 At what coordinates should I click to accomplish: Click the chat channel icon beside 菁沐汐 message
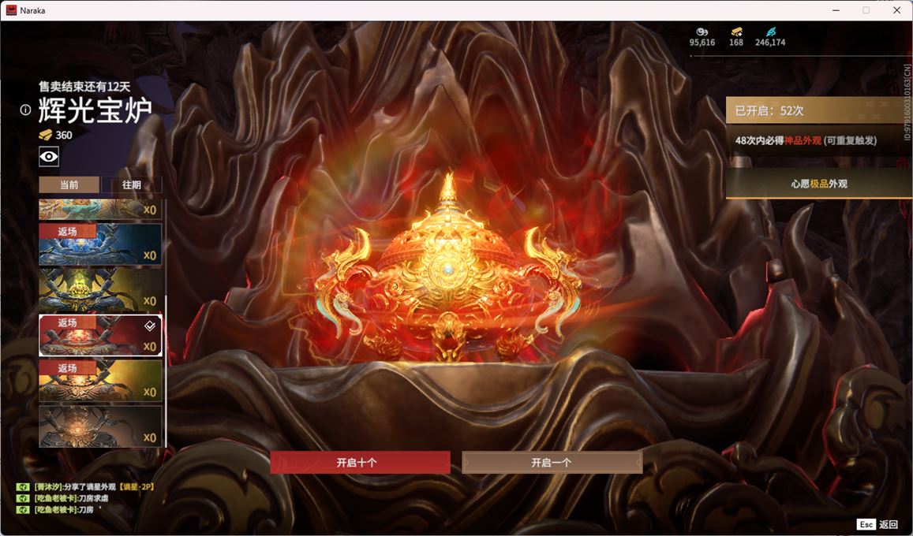23,486
